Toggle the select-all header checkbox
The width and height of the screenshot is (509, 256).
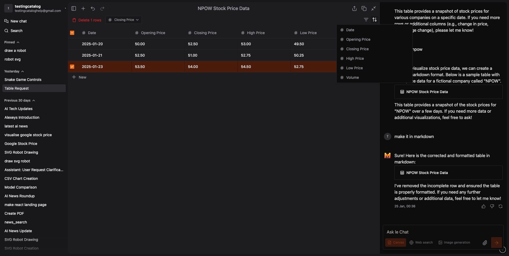click(x=72, y=33)
